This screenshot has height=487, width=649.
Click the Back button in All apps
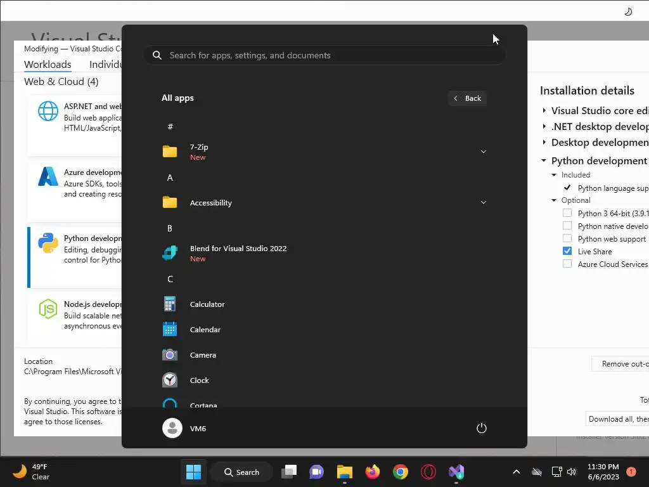(x=467, y=98)
